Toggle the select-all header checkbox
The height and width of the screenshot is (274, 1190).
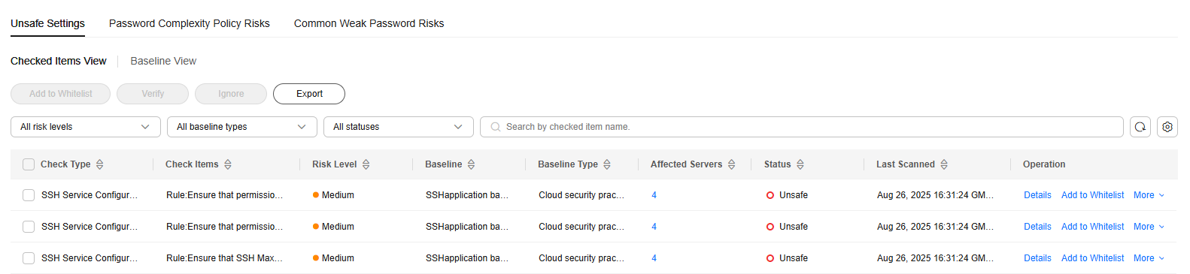coord(29,164)
